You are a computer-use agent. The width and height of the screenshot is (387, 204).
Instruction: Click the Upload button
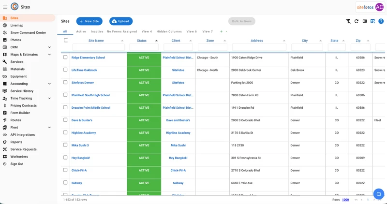(121, 21)
